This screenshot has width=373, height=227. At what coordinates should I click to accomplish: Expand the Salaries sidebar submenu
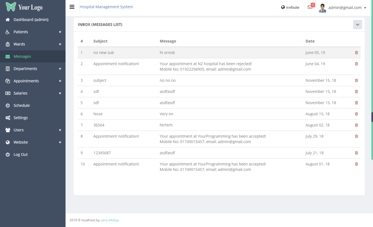click(x=60, y=93)
